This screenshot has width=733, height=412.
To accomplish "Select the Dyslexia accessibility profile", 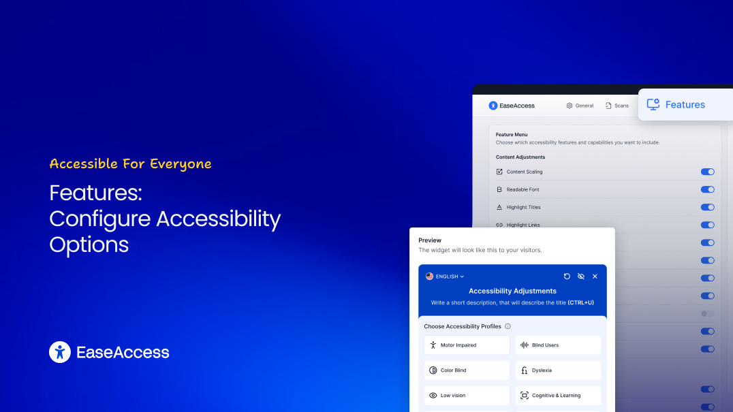I will tap(558, 370).
